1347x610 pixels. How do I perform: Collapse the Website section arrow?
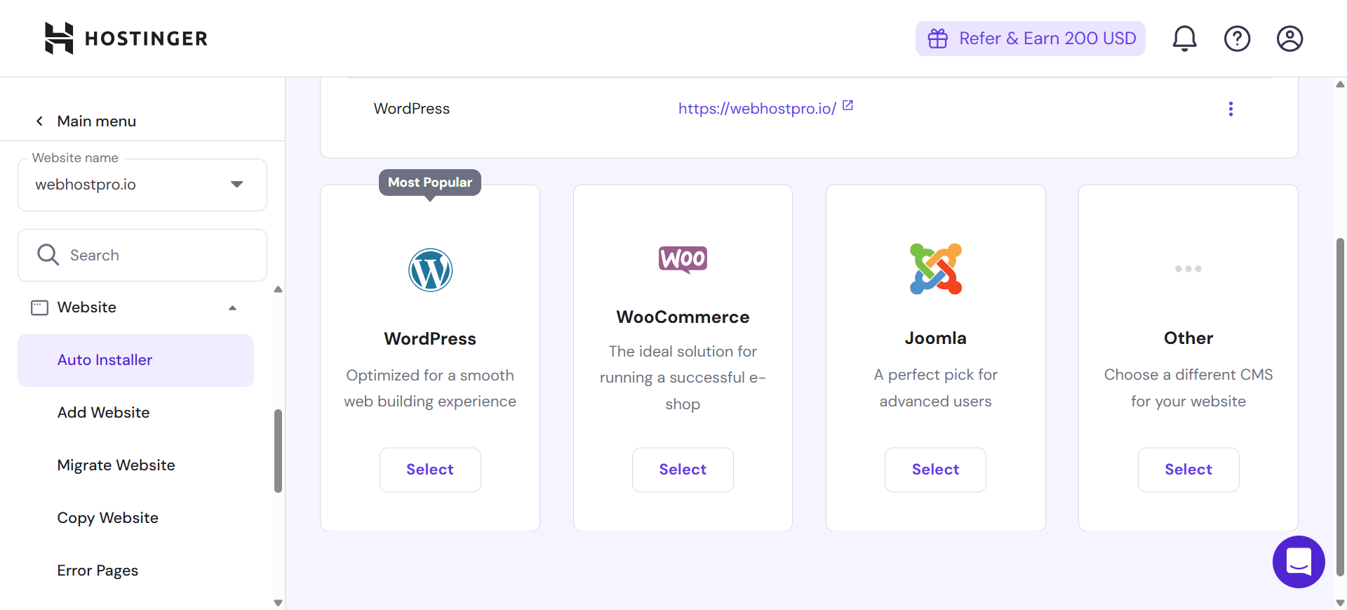click(232, 307)
